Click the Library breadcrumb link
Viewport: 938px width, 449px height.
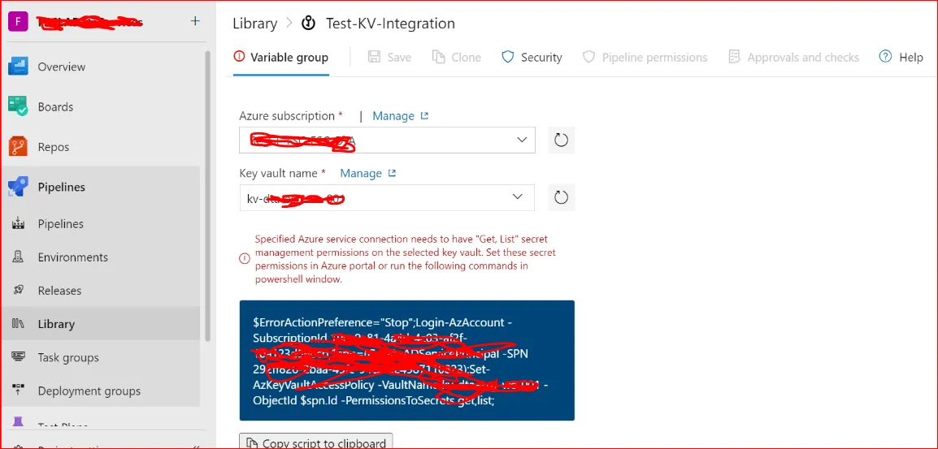tap(255, 24)
